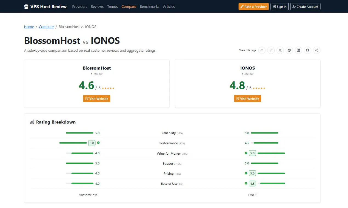This screenshot has width=348, height=208.
Task: Click IONOS Pricing winner check icon
Action: point(246,173)
